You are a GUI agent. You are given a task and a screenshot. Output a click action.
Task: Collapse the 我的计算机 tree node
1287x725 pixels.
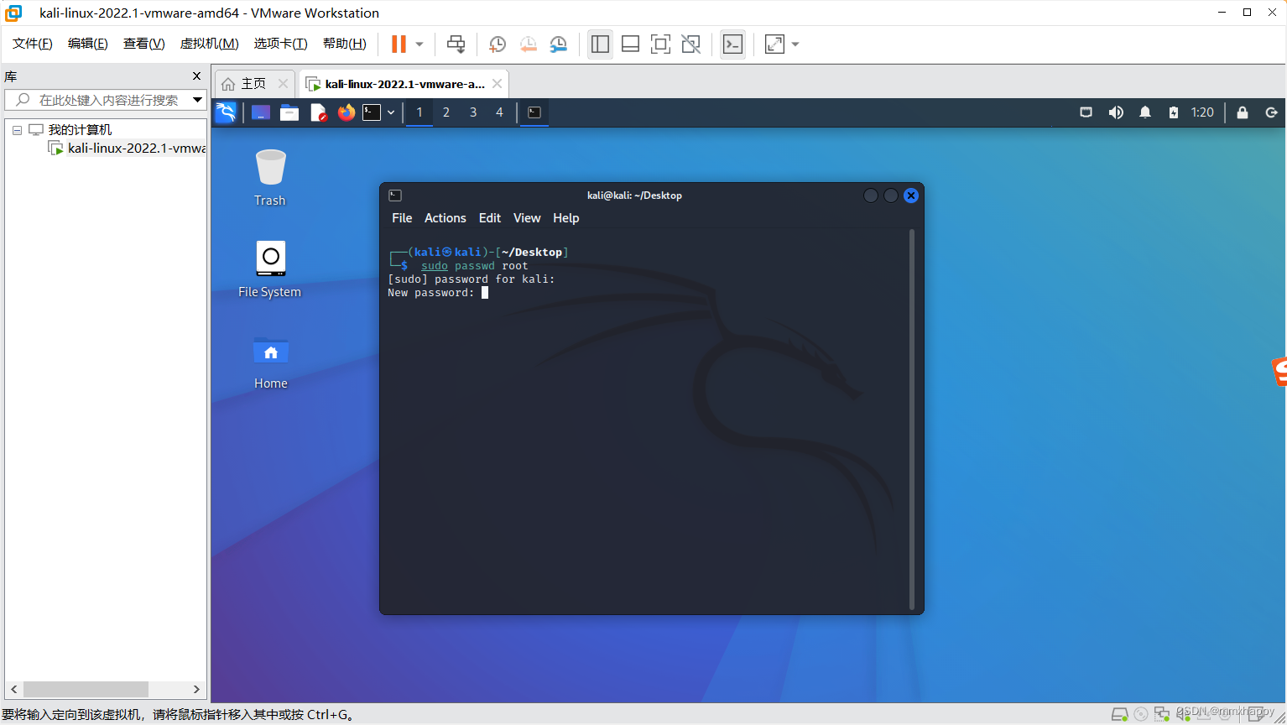coord(17,130)
